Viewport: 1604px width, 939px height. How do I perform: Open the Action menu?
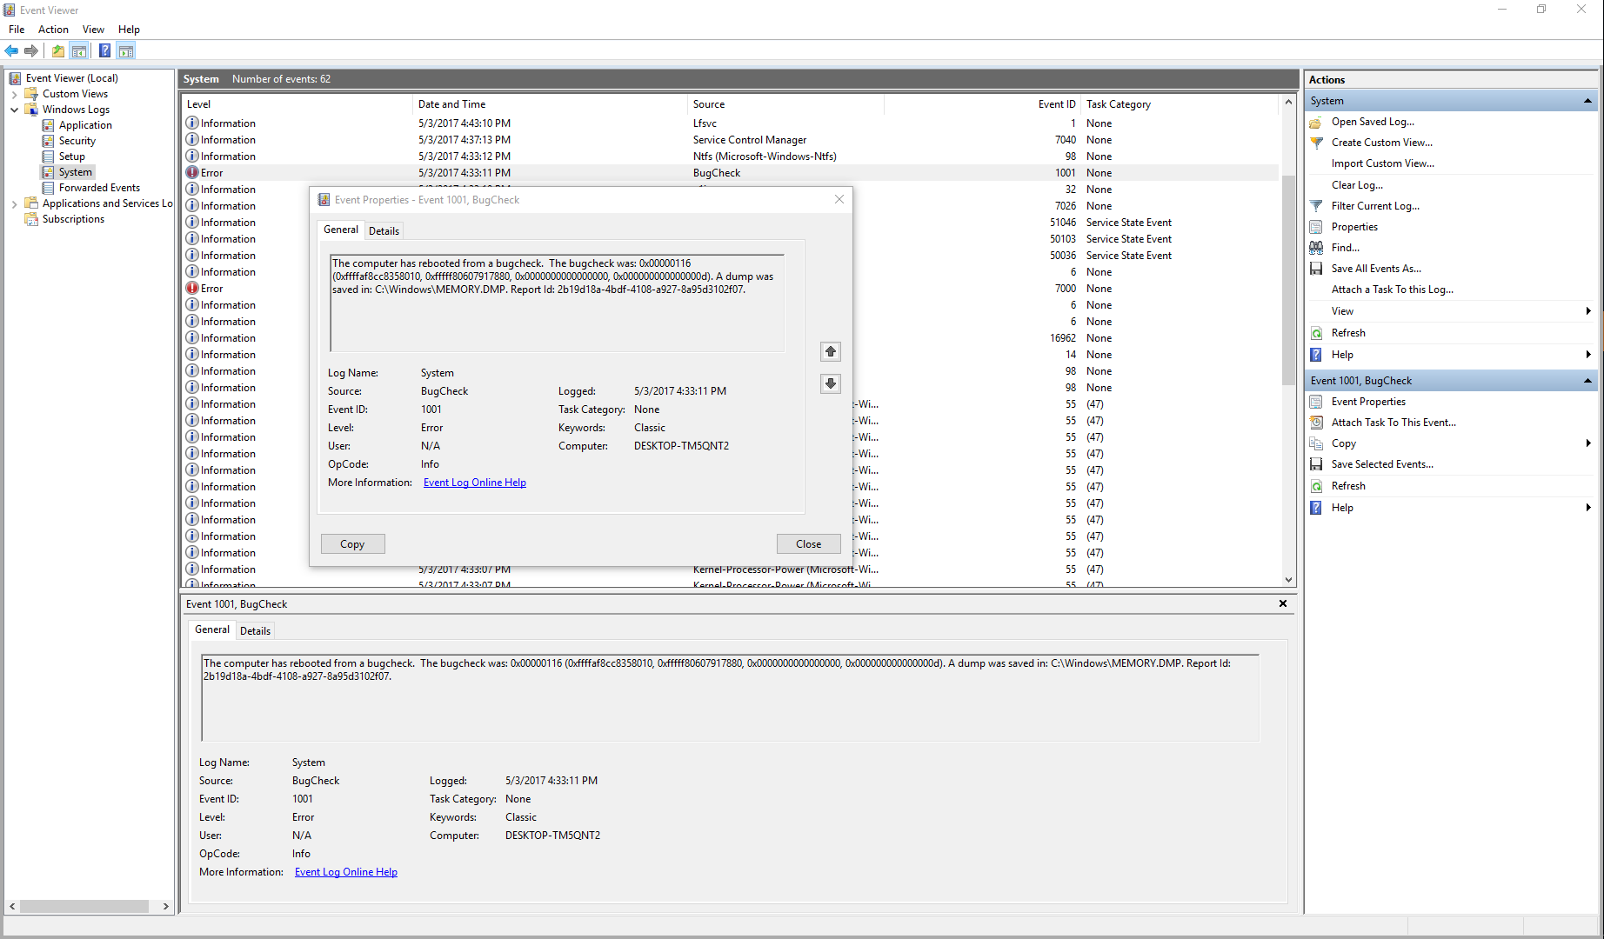click(53, 30)
